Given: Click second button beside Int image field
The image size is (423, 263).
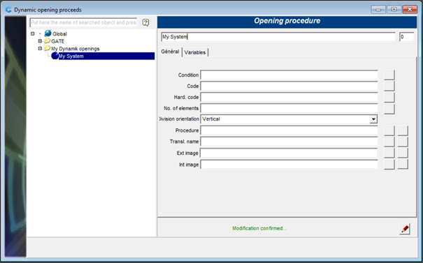Looking at the screenshot, I should (403, 164).
